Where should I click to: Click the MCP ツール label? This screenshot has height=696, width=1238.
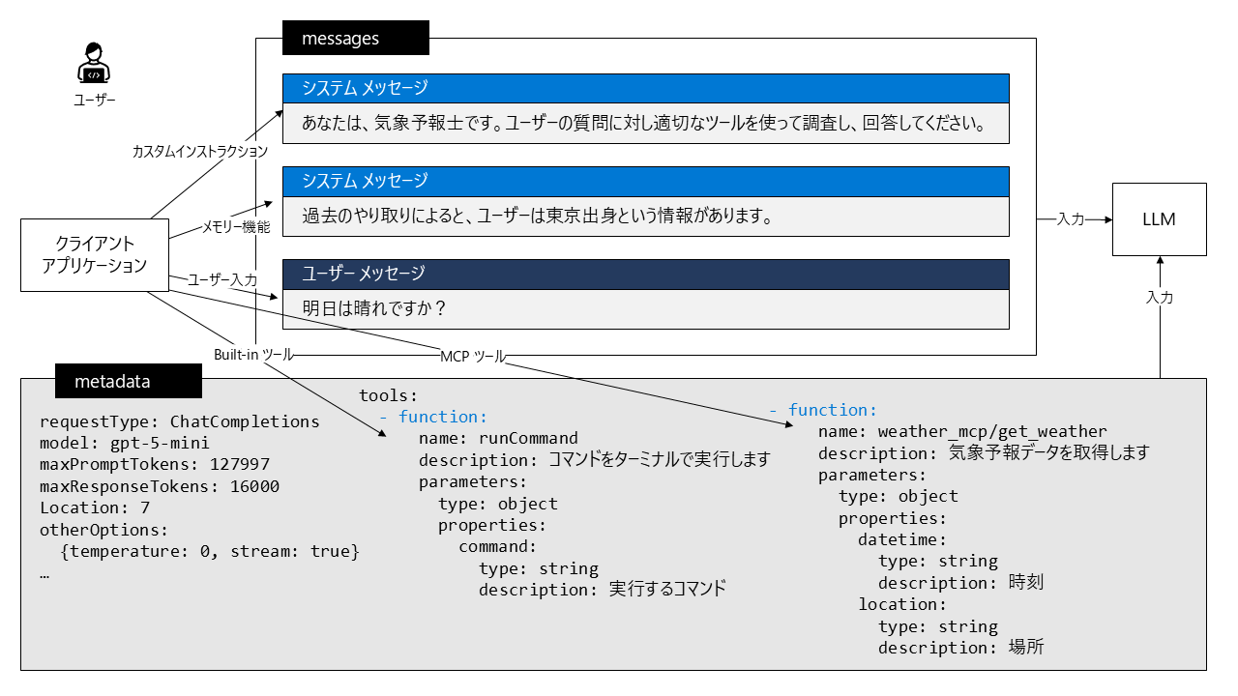coord(472,357)
